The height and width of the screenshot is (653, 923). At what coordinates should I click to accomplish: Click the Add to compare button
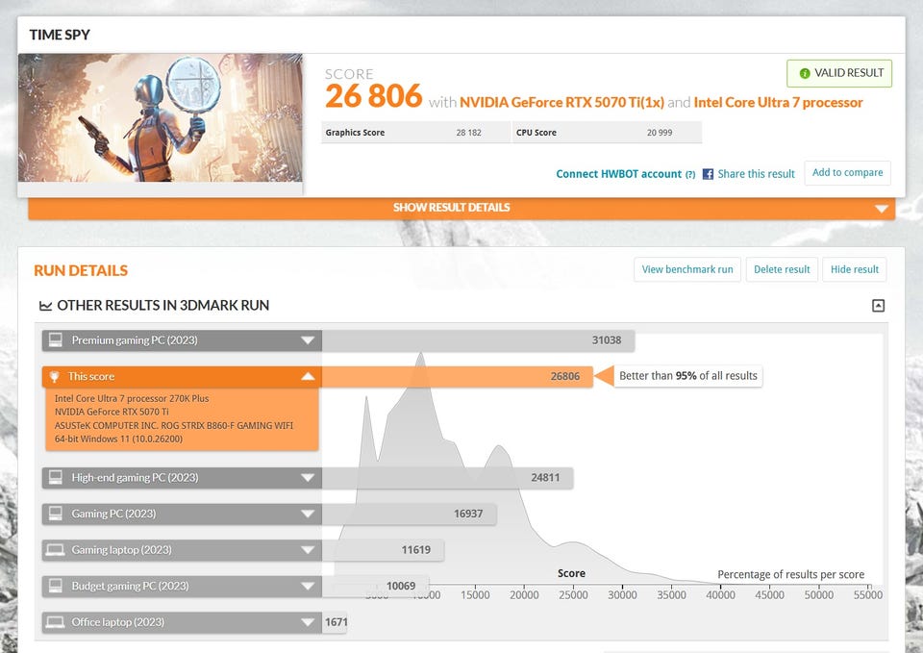(847, 172)
